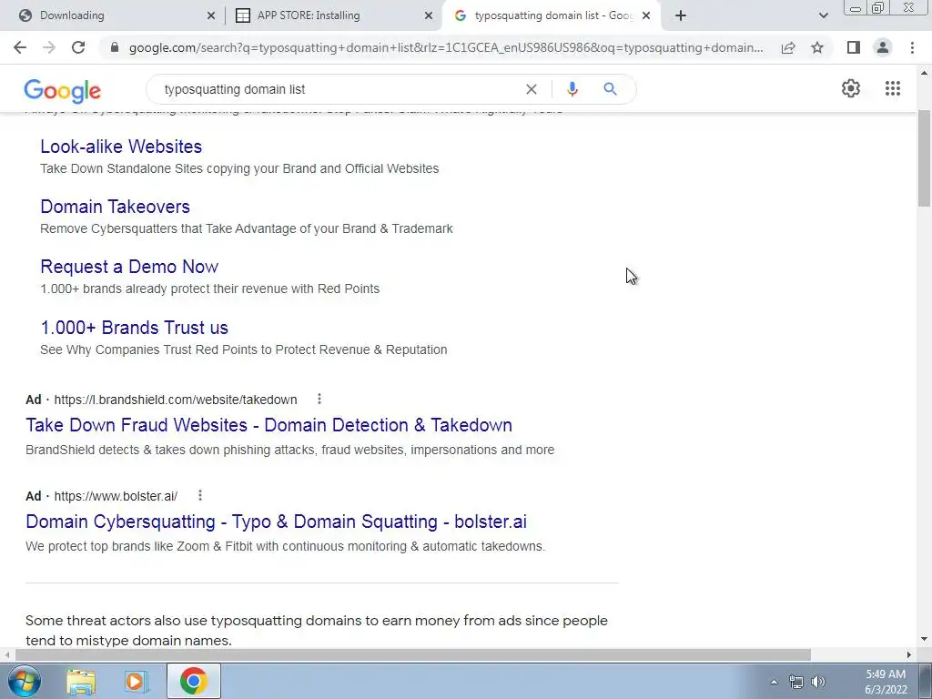Screen dimensions: 932x699
Task: Open Take Down Fraud Websites ad link
Action: [268, 425]
